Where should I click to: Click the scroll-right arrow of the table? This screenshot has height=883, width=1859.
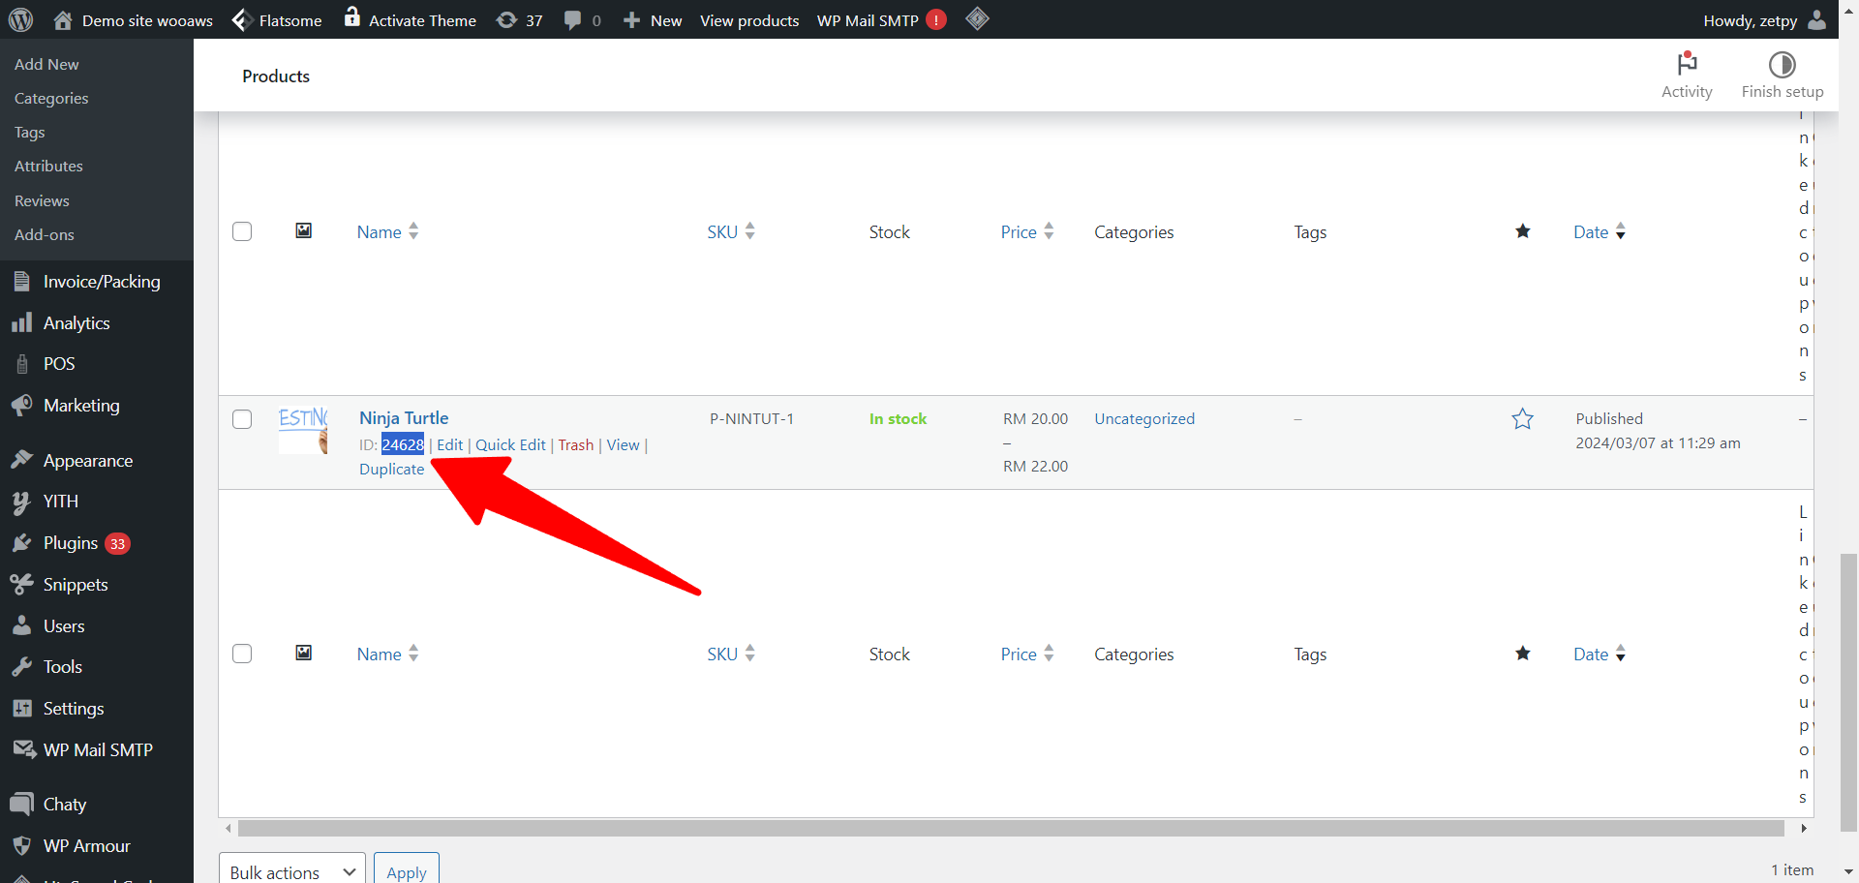pos(1804,829)
